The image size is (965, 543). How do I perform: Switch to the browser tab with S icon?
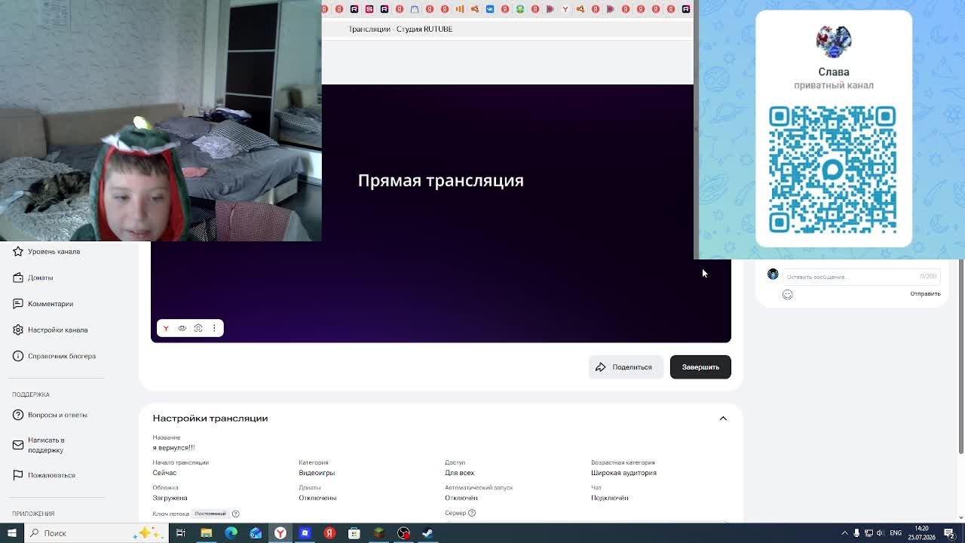point(369,9)
